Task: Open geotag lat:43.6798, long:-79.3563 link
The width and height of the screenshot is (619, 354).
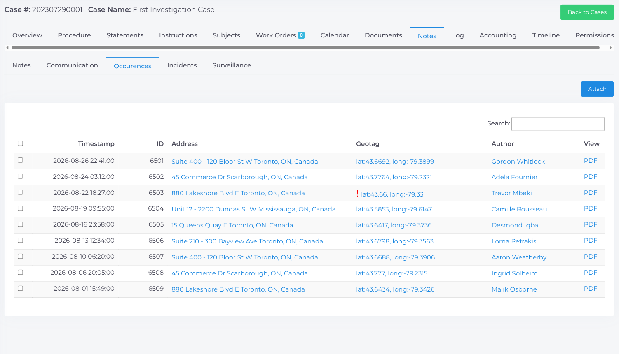Action: pyautogui.click(x=395, y=241)
